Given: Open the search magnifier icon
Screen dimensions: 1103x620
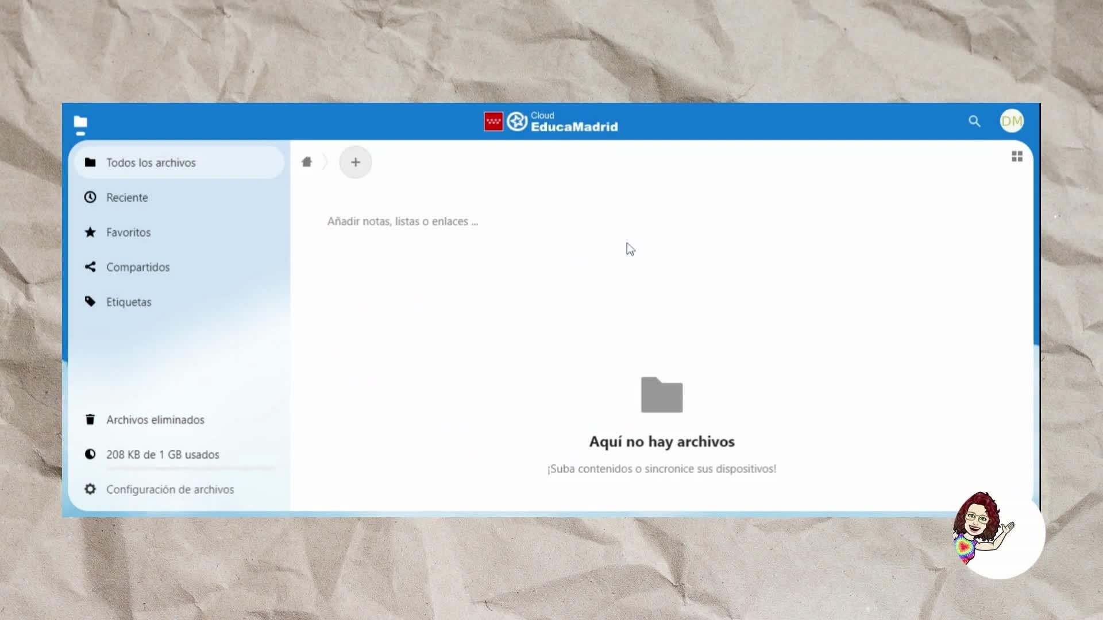Looking at the screenshot, I should pyautogui.click(x=974, y=121).
